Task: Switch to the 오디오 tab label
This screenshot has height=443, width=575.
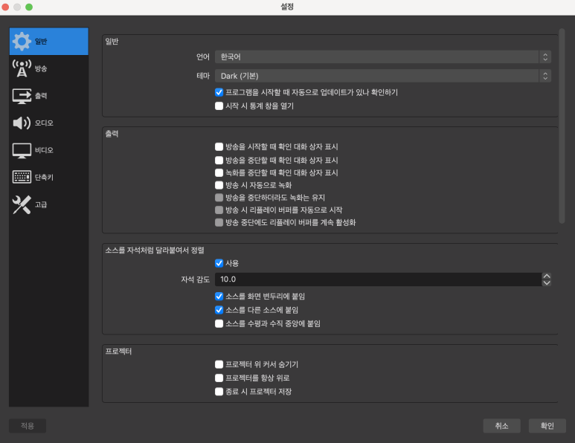Action: click(x=44, y=123)
